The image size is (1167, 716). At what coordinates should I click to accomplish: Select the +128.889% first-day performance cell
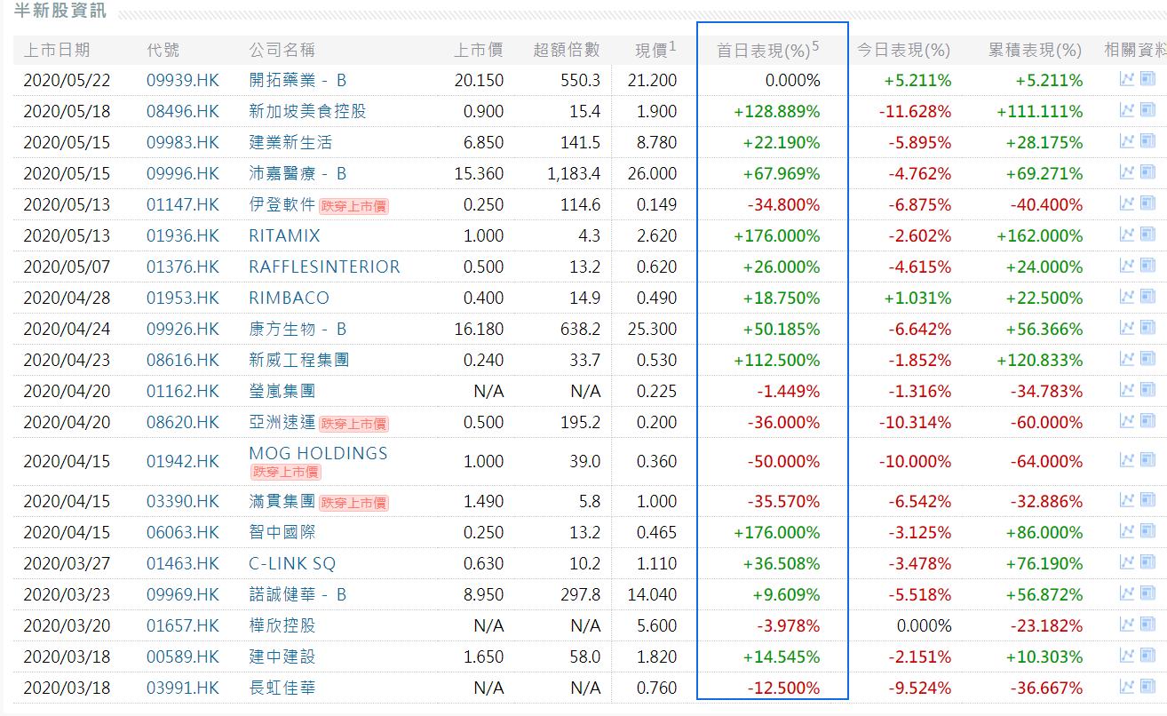[777, 111]
